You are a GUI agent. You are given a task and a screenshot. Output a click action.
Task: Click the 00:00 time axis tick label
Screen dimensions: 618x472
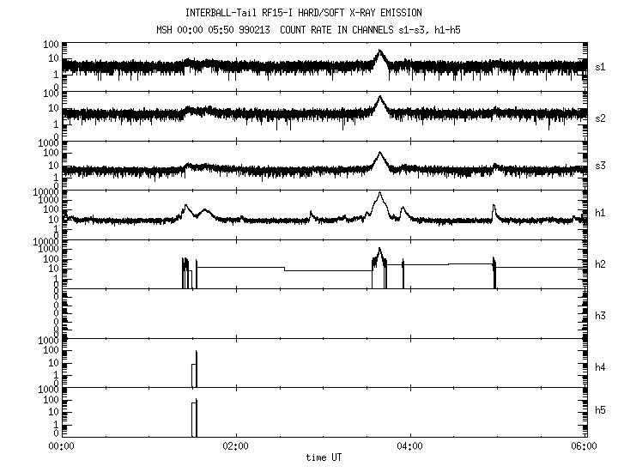coord(61,446)
